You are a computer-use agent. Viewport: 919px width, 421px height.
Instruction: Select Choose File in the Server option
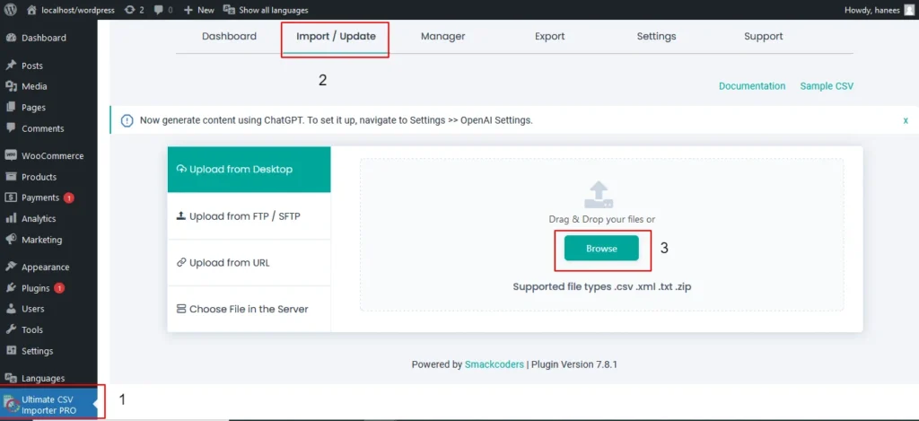point(249,309)
